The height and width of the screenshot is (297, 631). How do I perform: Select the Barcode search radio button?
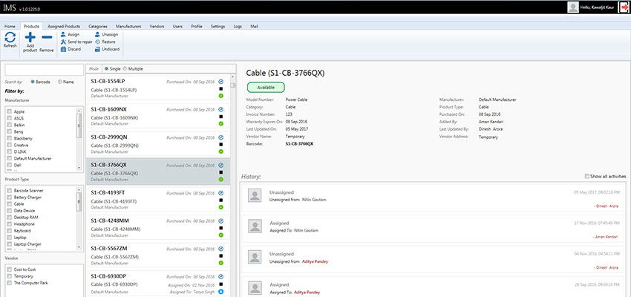tap(33, 82)
